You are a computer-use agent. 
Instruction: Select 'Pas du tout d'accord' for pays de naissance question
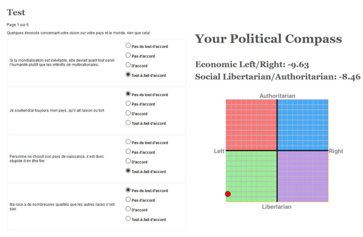(x=128, y=142)
